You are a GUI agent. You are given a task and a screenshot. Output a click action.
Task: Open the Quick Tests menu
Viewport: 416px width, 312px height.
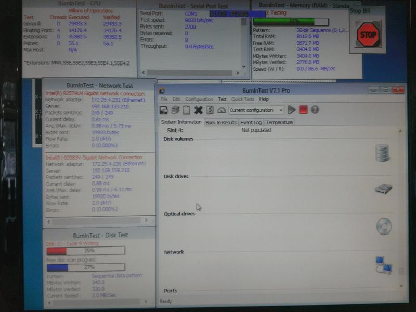pyautogui.click(x=242, y=99)
